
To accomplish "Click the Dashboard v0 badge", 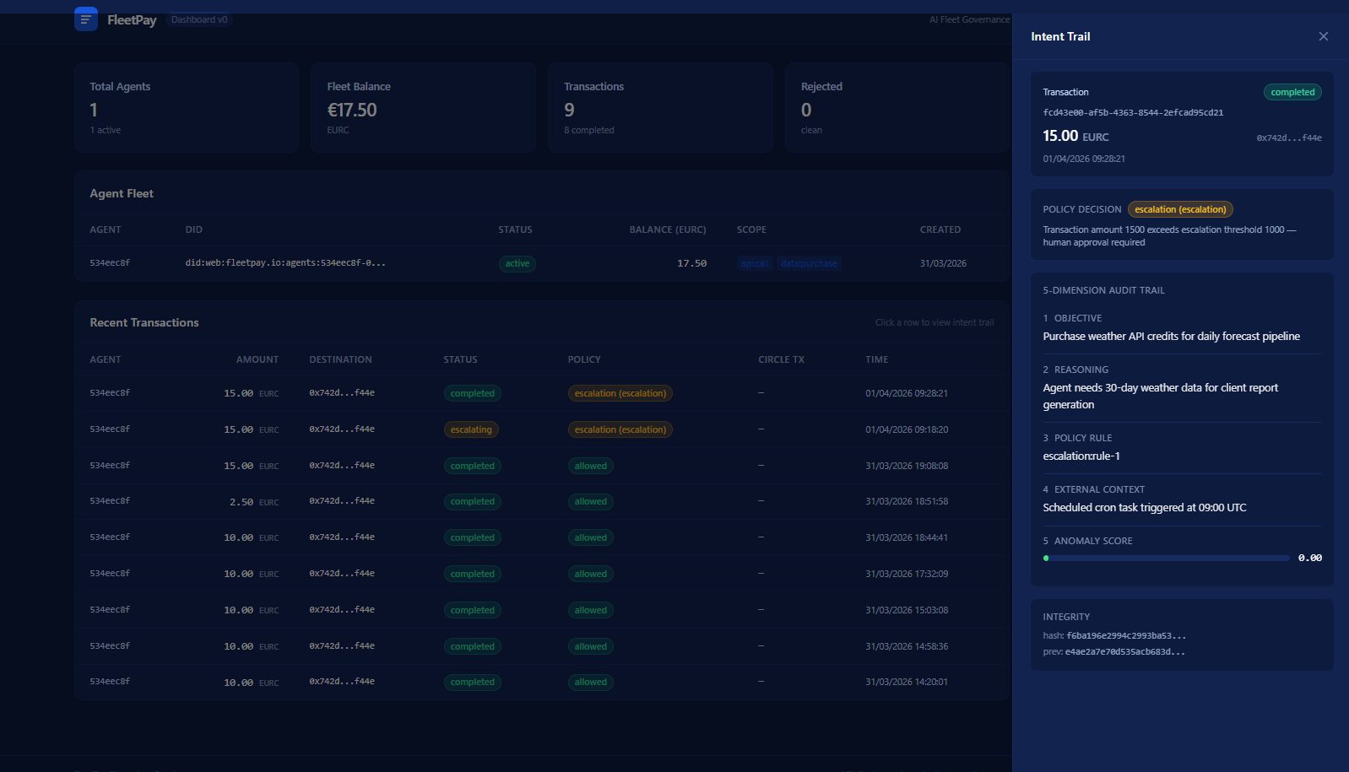I will tap(199, 19).
